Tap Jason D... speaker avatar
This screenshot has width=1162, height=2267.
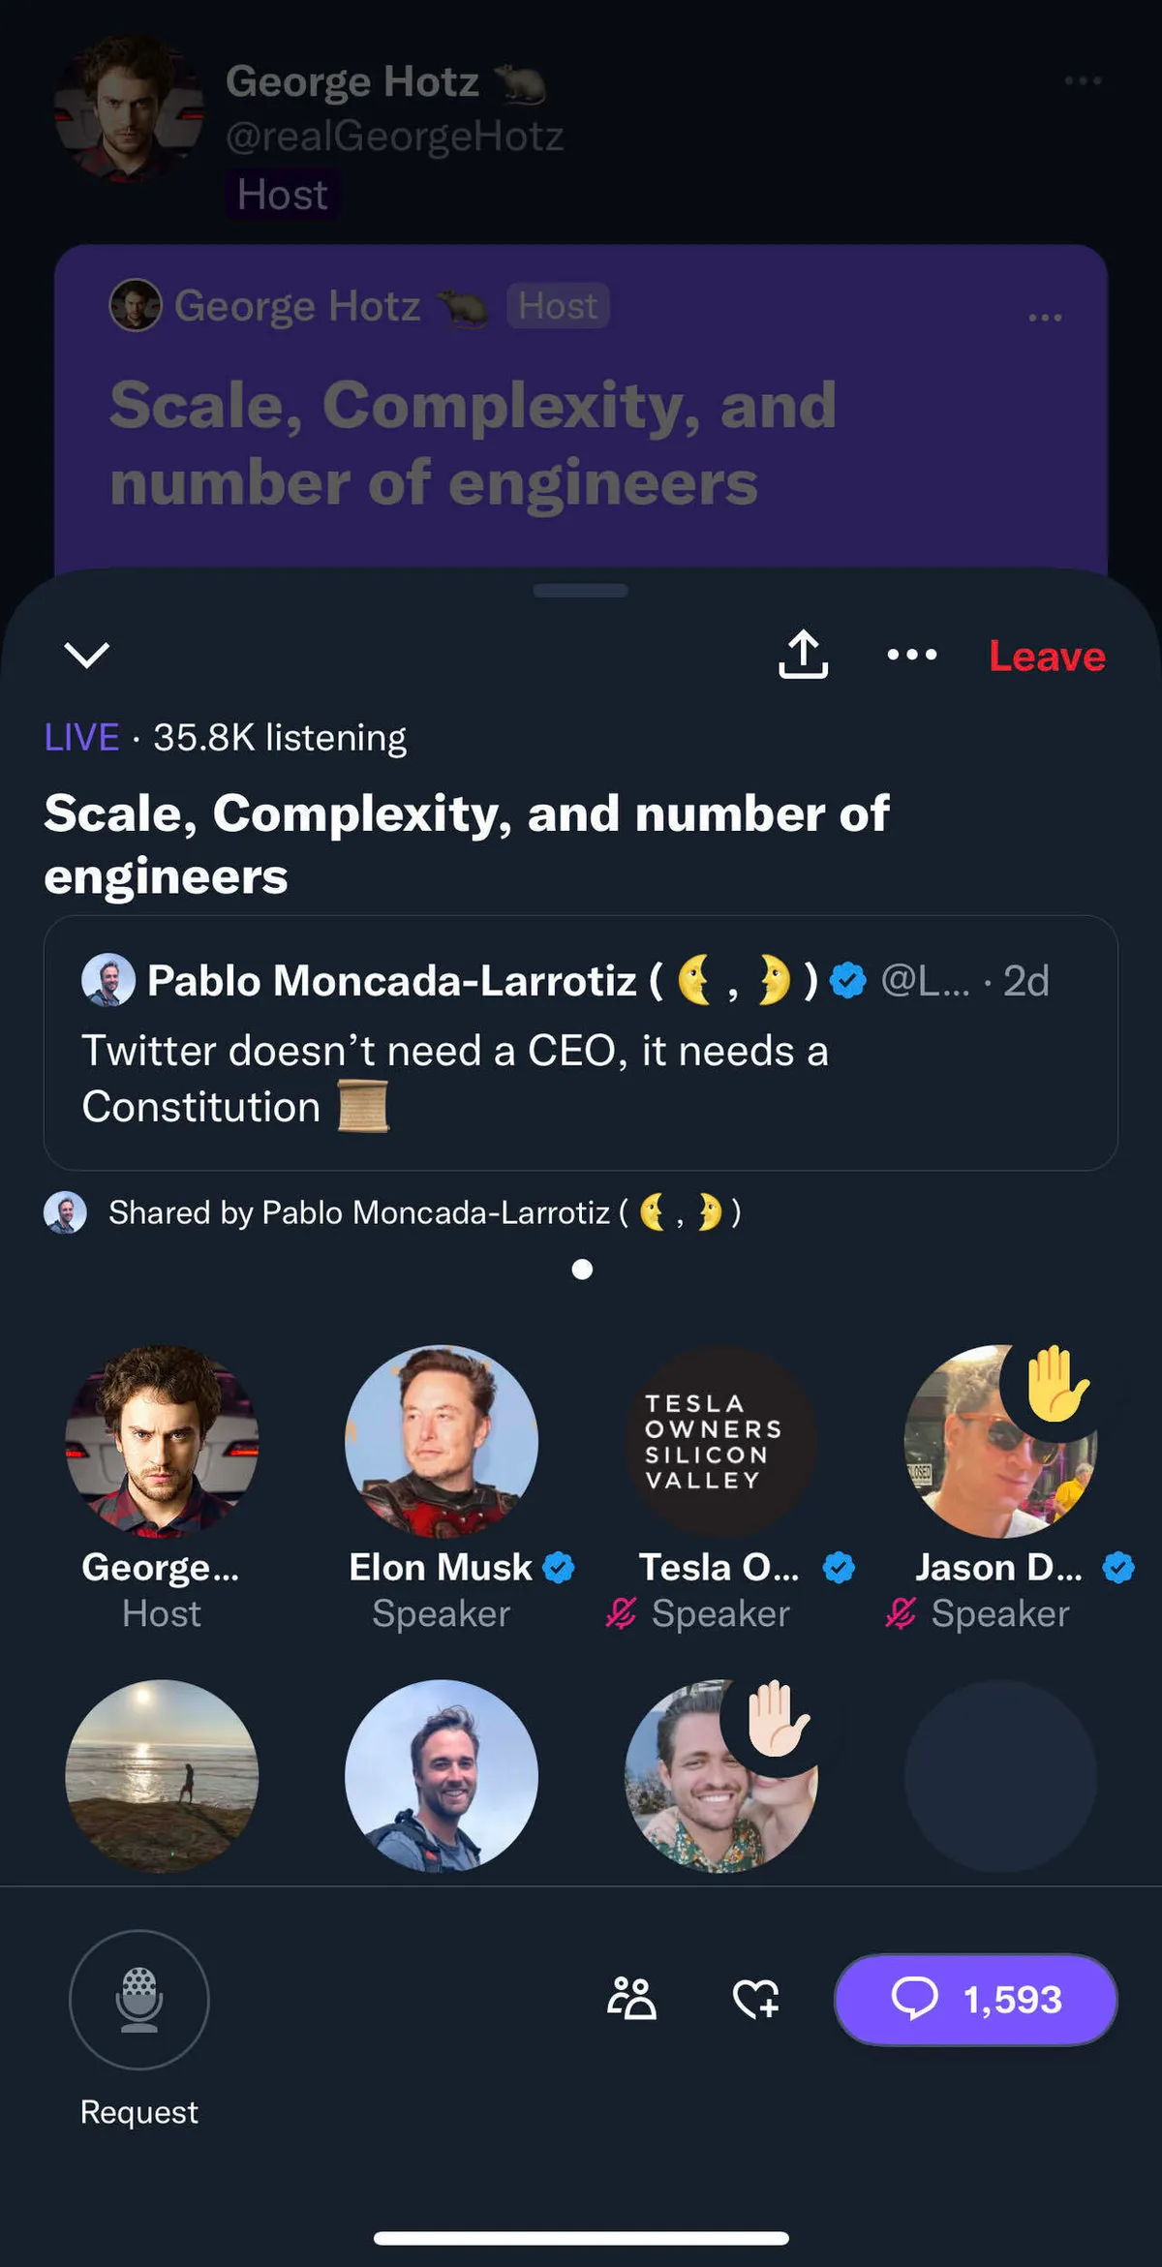click(x=999, y=1440)
